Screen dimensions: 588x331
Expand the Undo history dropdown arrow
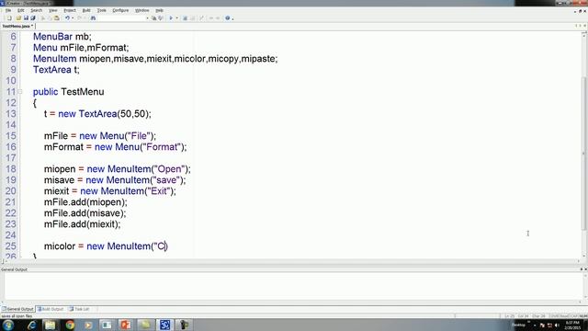(x=73, y=18)
